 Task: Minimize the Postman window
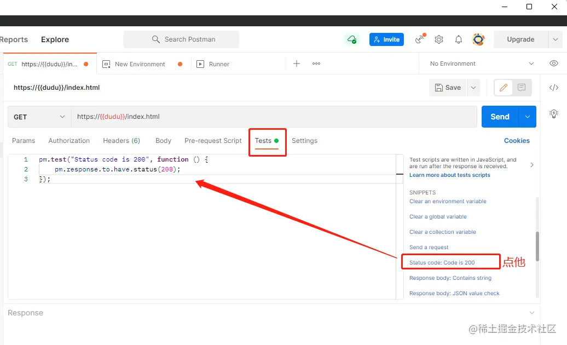tap(505, 7)
